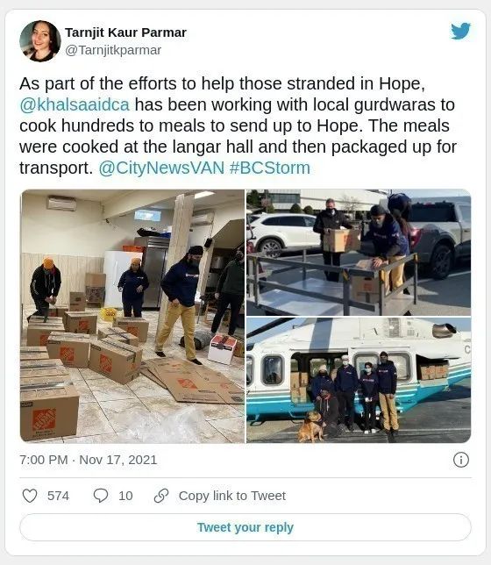Open the parking lot cart loading photo

tap(359, 253)
